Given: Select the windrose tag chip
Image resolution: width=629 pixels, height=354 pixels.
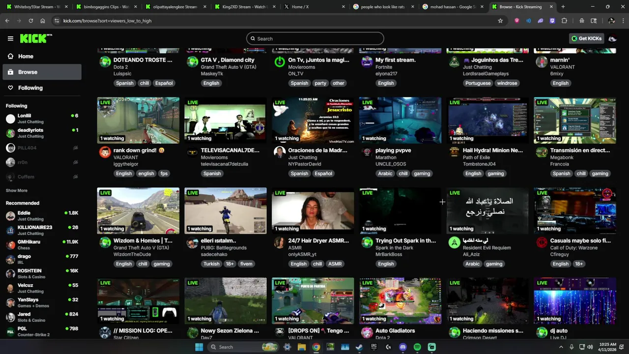Looking at the screenshot, I should [x=507, y=83].
